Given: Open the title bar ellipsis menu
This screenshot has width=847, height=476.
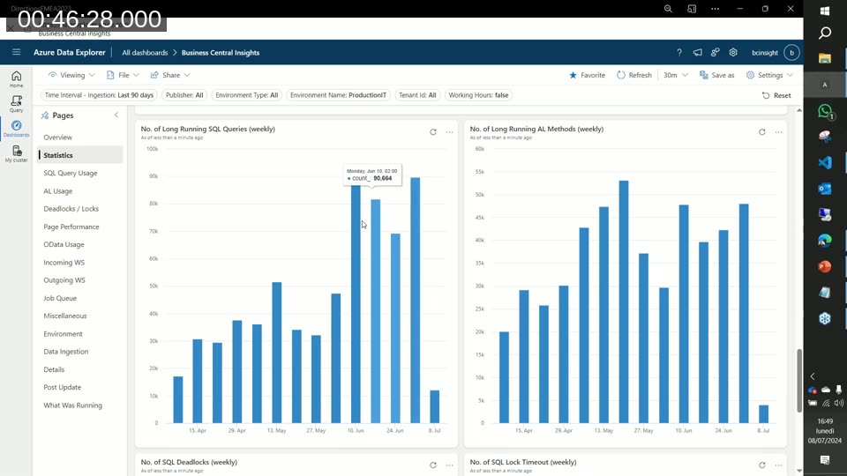Looking at the screenshot, I should [716, 9].
